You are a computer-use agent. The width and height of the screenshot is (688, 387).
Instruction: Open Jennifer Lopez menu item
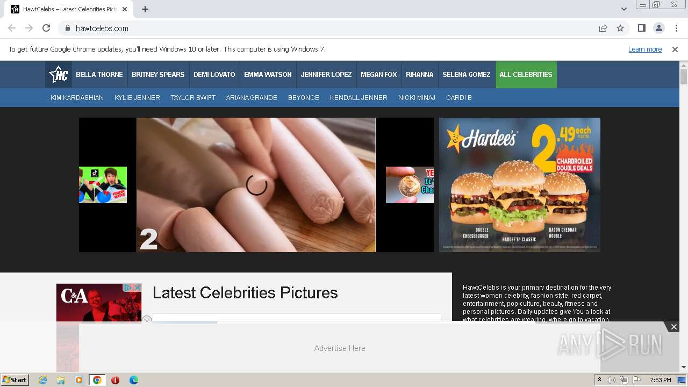(326, 75)
